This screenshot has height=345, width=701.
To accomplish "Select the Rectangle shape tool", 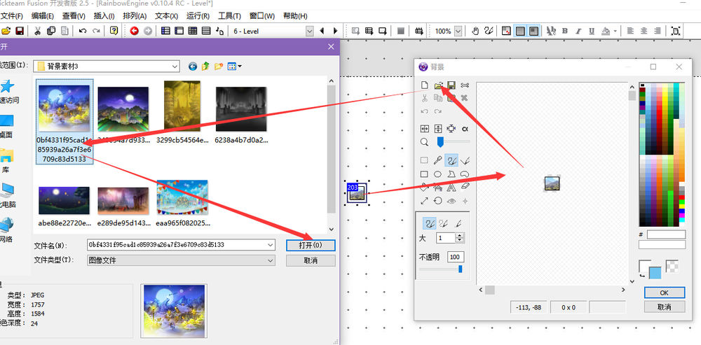I will pyautogui.click(x=425, y=174).
